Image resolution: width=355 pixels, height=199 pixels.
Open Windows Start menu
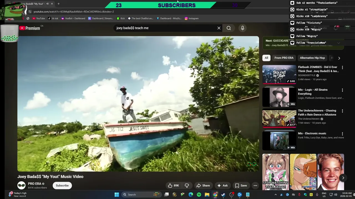(117, 195)
